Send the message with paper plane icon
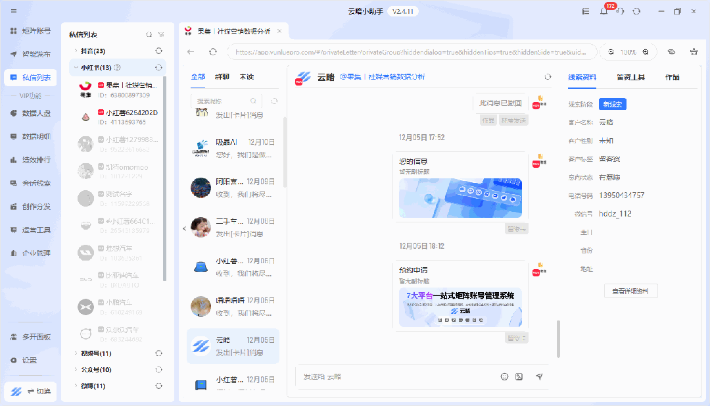This screenshot has width=710, height=406. [x=539, y=376]
